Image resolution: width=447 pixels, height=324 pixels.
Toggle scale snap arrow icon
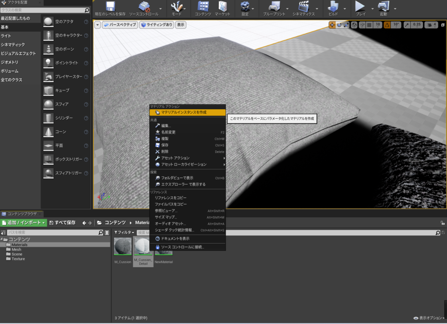click(407, 25)
